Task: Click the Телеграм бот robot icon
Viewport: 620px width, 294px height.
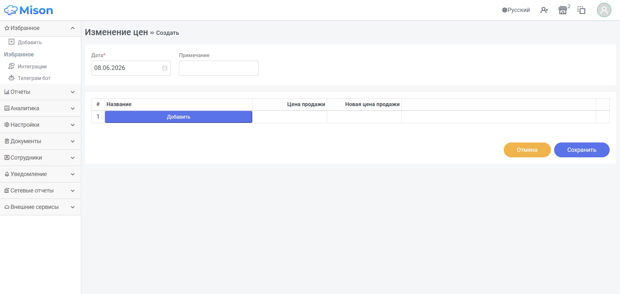Action: [x=12, y=78]
